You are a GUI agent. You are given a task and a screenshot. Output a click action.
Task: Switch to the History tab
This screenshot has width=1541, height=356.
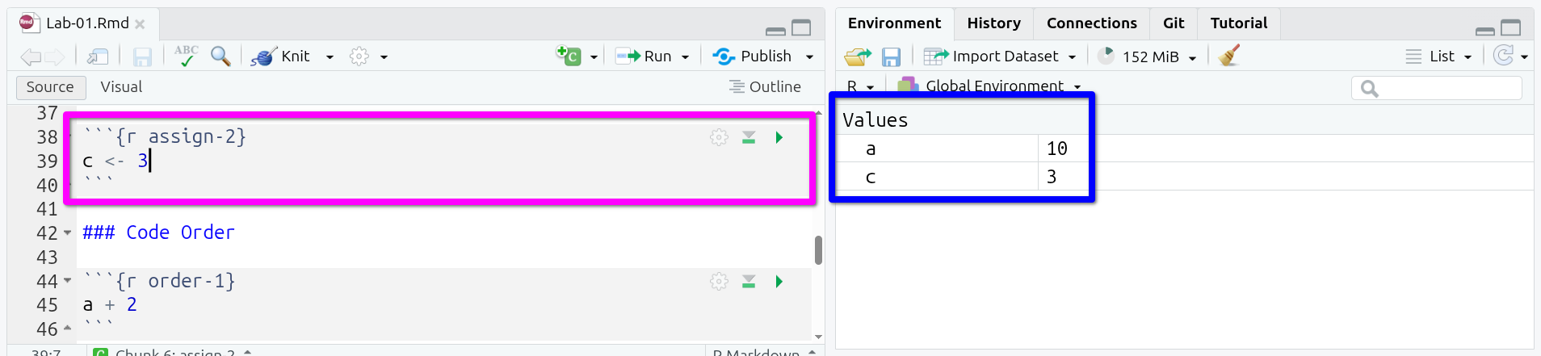993,23
